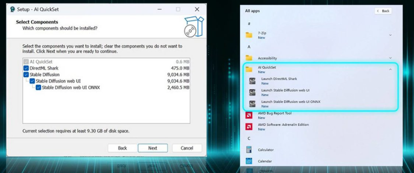Click the Accessibility folder name
The image size is (414, 173).
267,58
